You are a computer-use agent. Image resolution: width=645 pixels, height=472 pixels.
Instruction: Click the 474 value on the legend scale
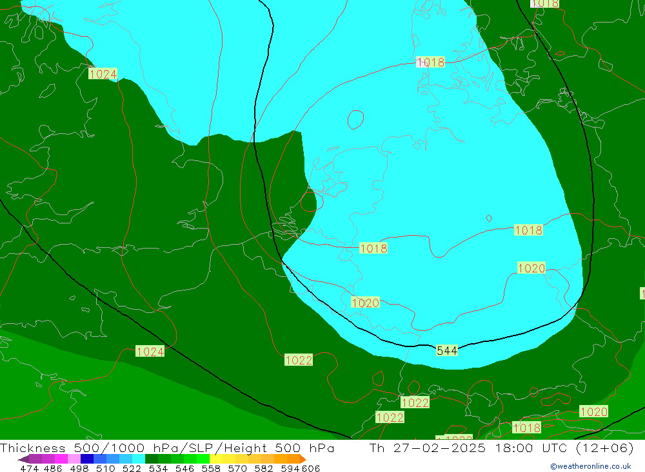[30, 468]
